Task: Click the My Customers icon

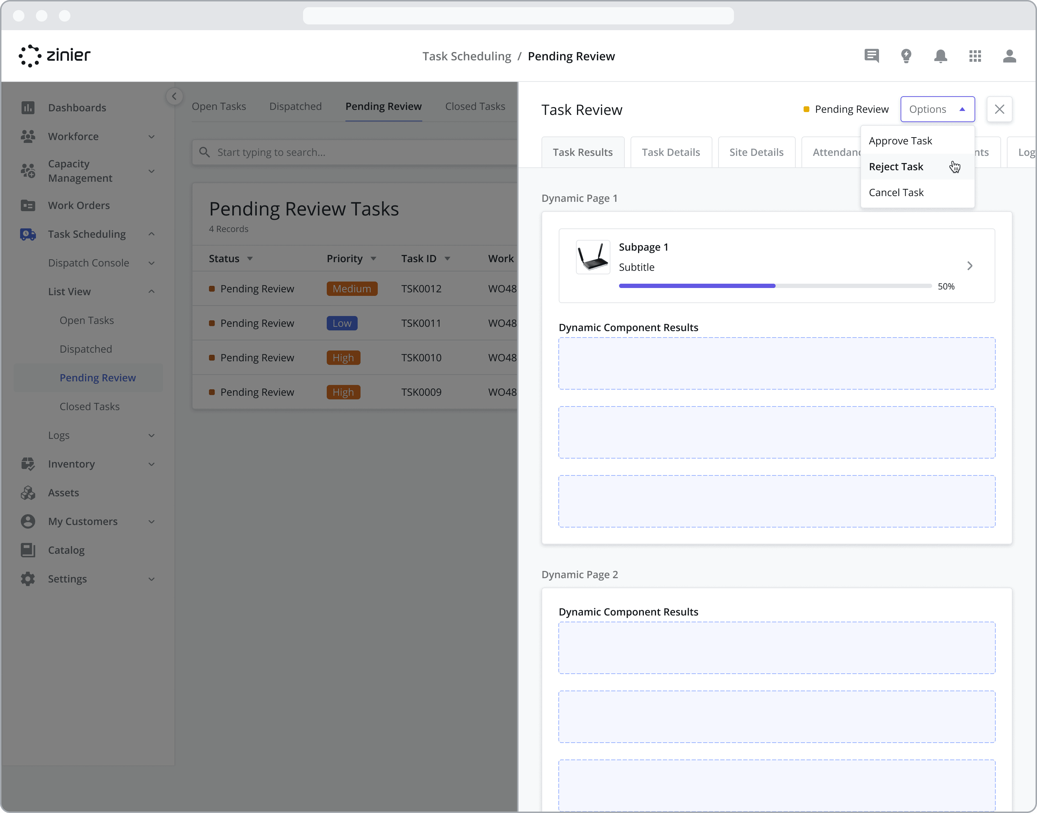Action: click(x=28, y=521)
